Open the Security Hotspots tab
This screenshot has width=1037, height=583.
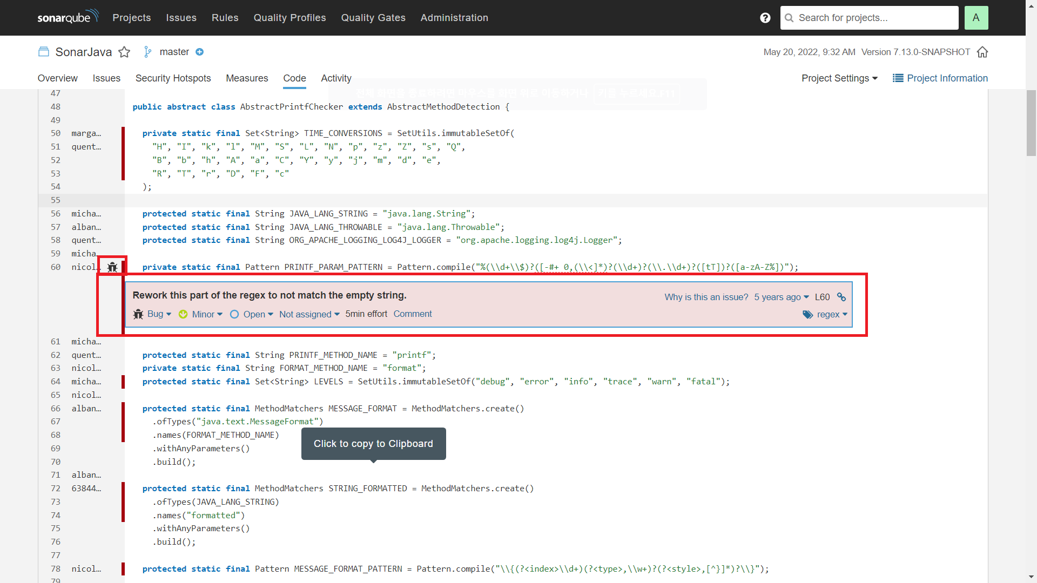pyautogui.click(x=173, y=78)
